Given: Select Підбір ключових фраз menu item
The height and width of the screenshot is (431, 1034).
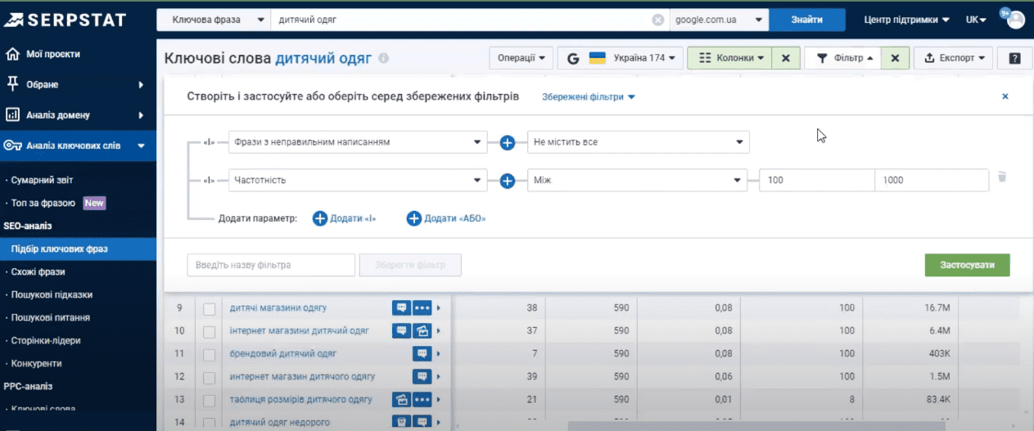Looking at the screenshot, I should click(x=78, y=249).
